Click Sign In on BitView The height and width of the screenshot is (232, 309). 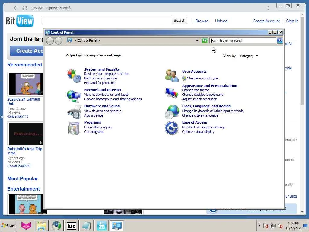(292, 21)
